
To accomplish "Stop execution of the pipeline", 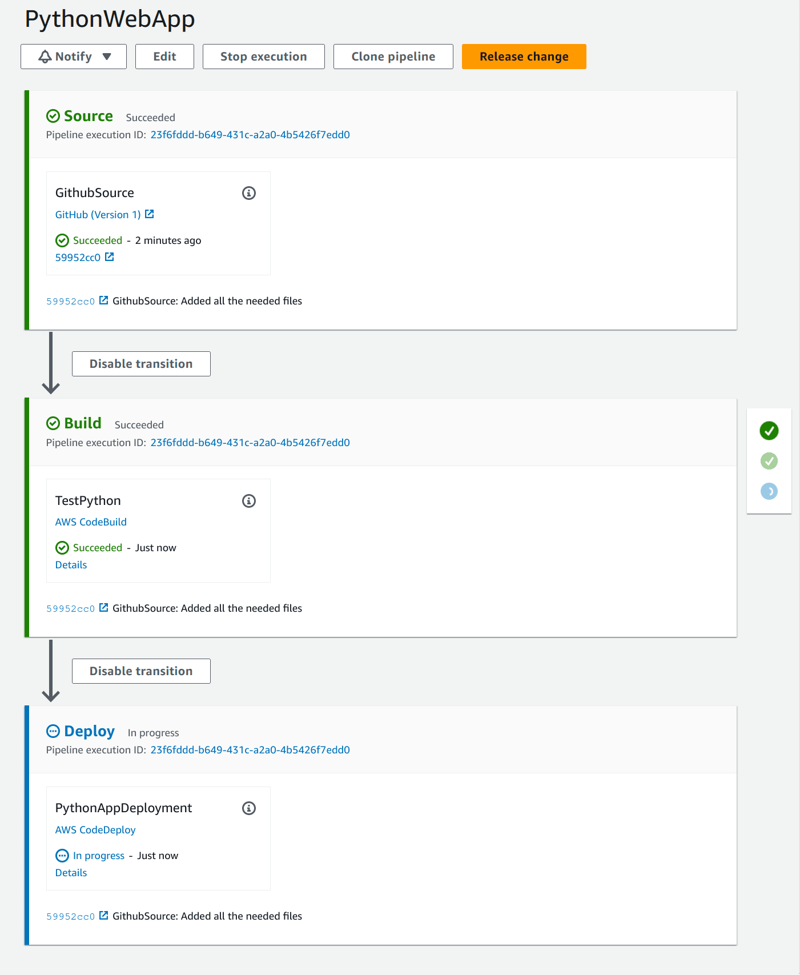I will tap(264, 57).
